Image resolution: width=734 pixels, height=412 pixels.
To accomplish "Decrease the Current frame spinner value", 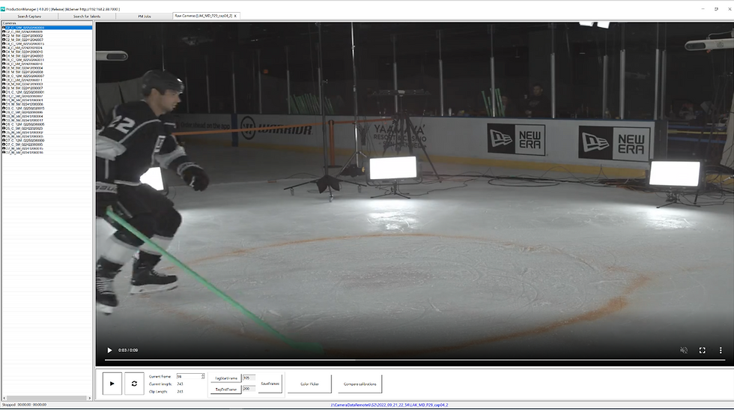I will tap(203, 378).
